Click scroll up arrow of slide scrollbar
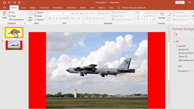This screenshot has height=109, width=194. coord(169,26)
